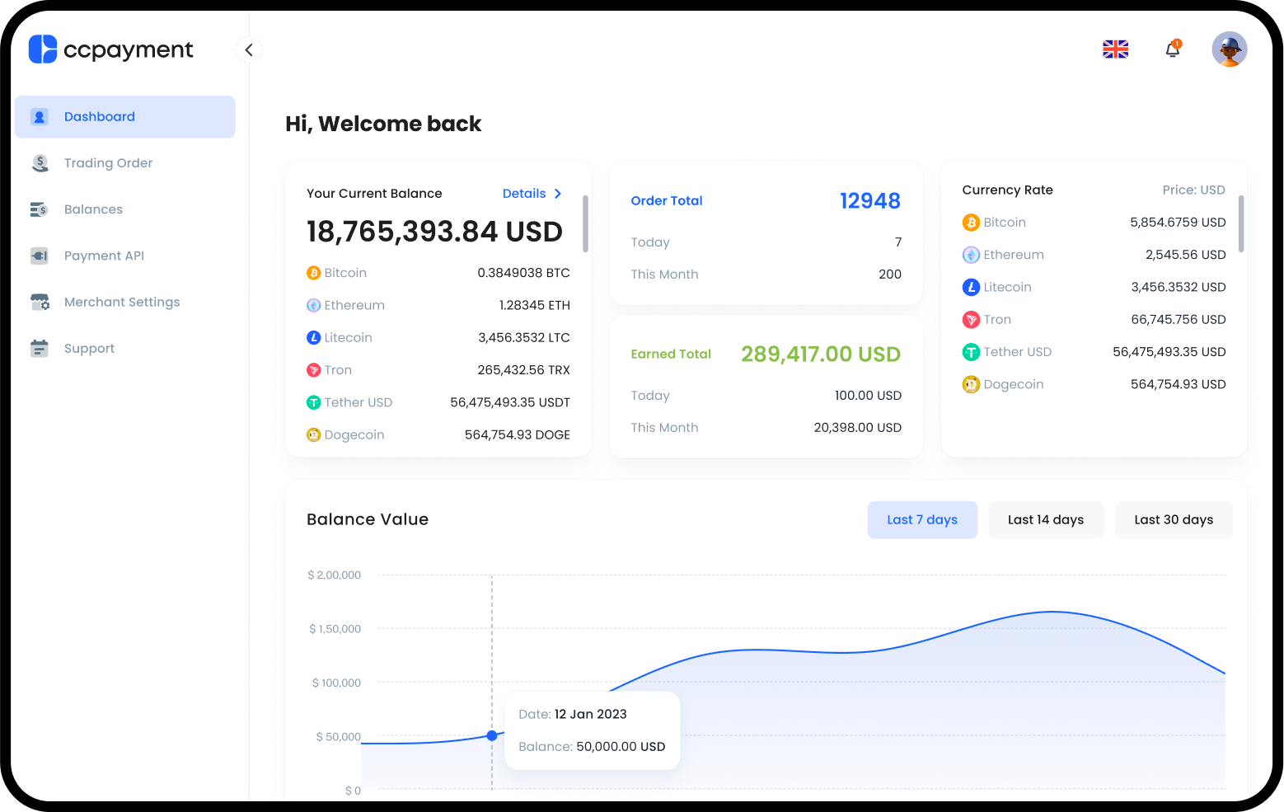The width and height of the screenshot is (1284, 812).
Task: Click the ccpayment logo icon
Action: pyautogui.click(x=43, y=49)
